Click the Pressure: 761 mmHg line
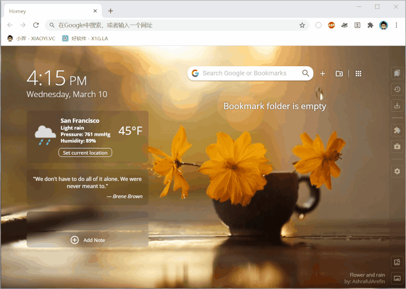Screen dimensions: 406x289 tap(85, 134)
